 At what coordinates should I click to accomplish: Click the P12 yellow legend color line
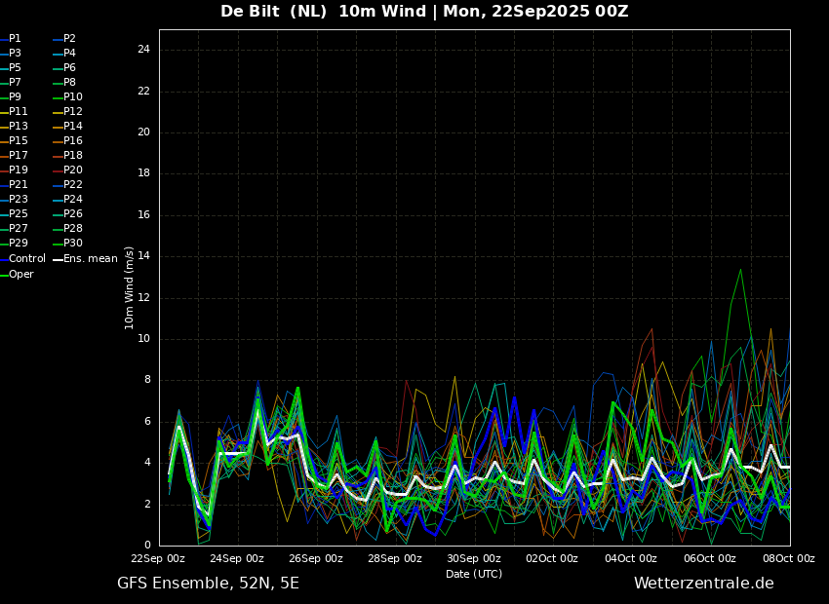coord(59,112)
